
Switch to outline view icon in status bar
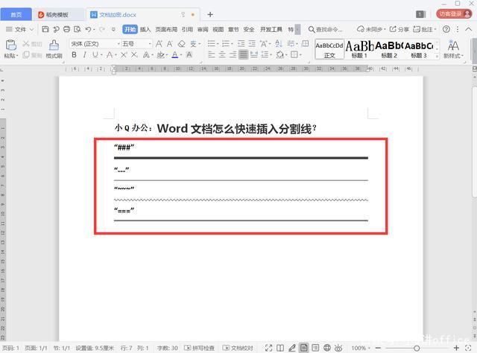[x=315, y=348]
